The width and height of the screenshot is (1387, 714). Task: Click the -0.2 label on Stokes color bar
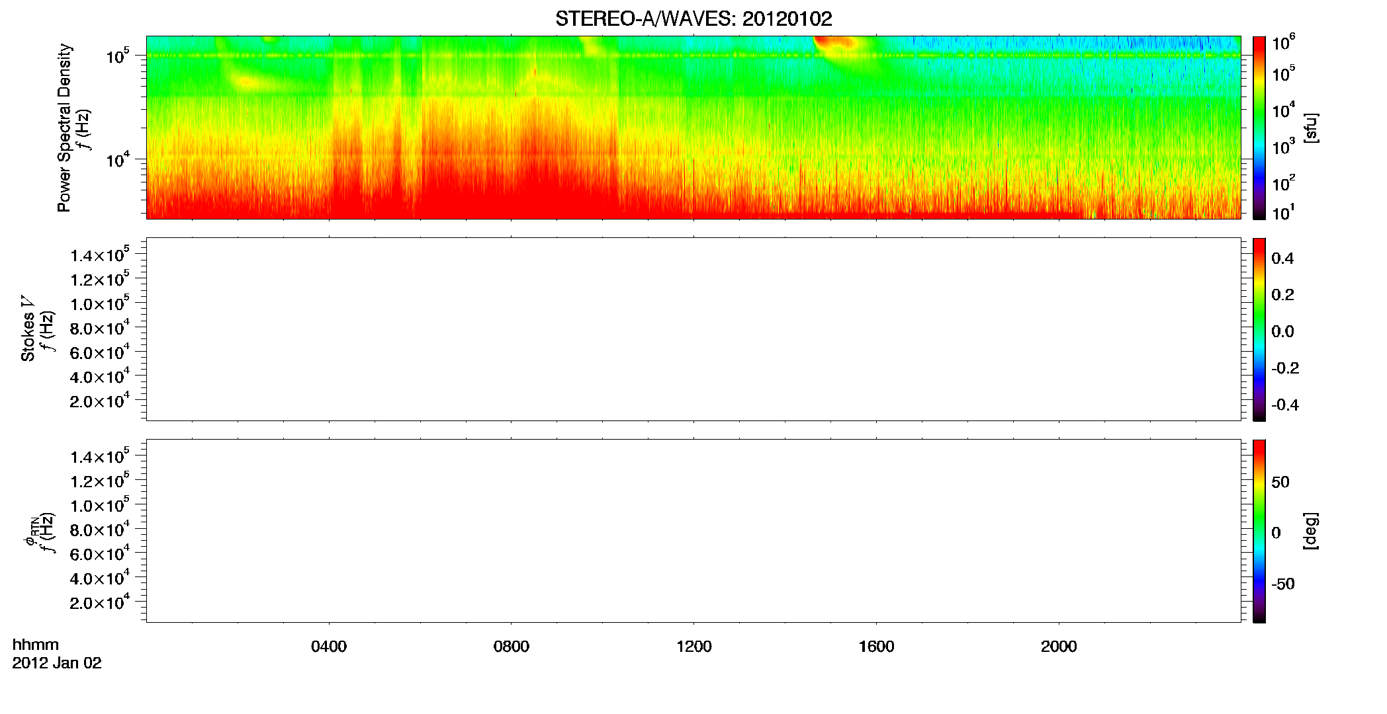[x=1285, y=368]
